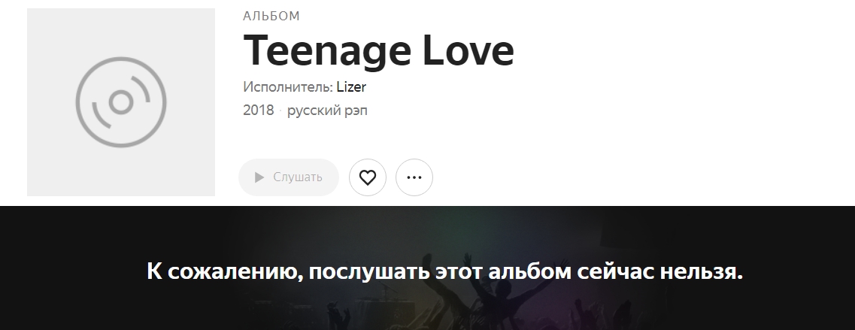Click the word Teenage in the title

coord(327,50)
